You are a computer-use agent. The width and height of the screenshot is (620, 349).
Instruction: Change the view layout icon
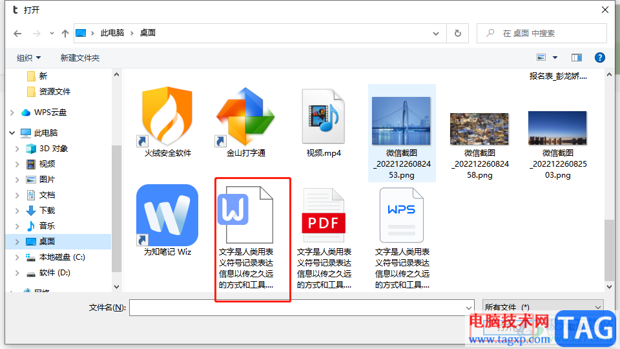pyautogui.click(x=541, y=58)
